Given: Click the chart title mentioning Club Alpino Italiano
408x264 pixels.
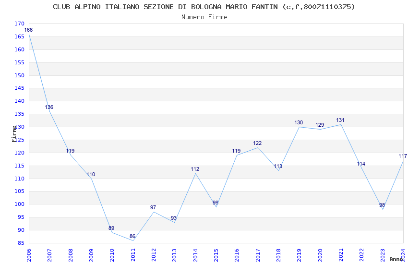Looking at the screenshot, I should (204, 7).
